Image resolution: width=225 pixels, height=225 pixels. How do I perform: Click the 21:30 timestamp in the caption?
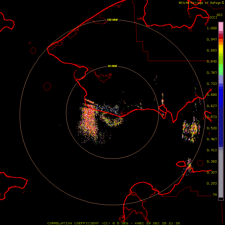[x=174, y=223]
